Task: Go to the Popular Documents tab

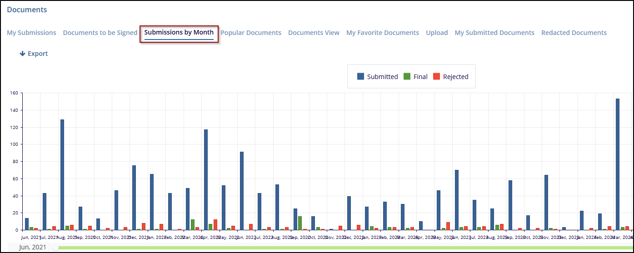Action: tap(251, 33)
